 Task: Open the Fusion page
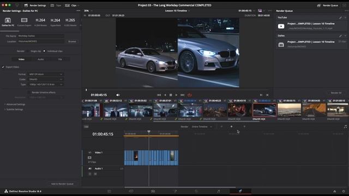point(175,191)
